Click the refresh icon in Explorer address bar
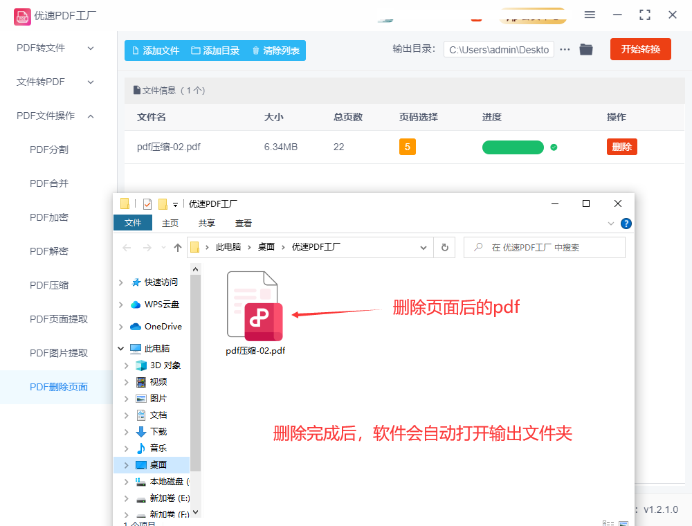Viewport: 692px width, 526px height. [x=444, y=247]
